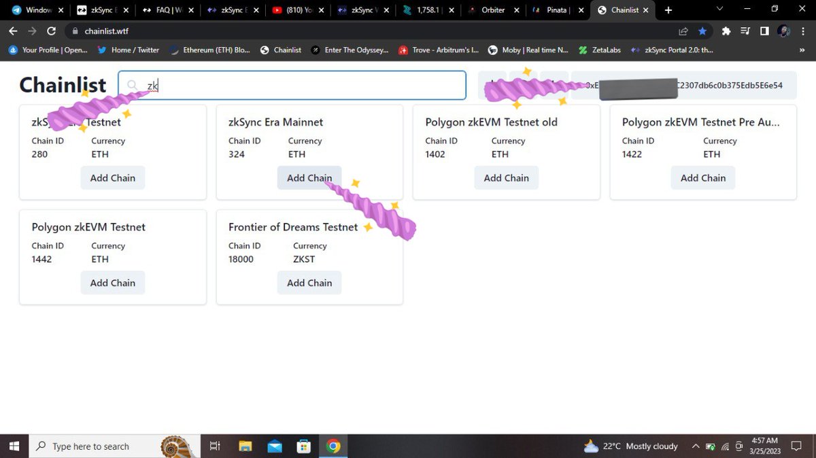816x458 pixels.
Task: Open the media control icon in Chrome toolbar
Action: pos(745,31)
